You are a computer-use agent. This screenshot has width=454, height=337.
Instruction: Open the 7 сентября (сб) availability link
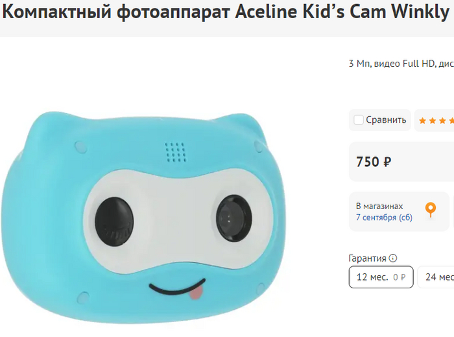pyautogui.click(x=384, y=218)
